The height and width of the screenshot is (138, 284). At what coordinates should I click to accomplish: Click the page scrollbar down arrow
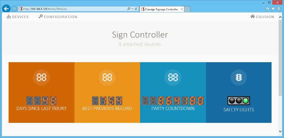click(x=280, y=131)
